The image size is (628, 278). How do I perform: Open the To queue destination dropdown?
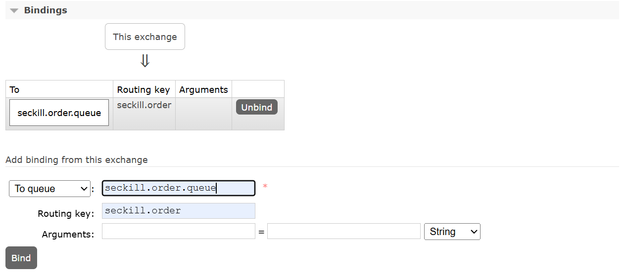pyautogui.click(x=49, y=189)
